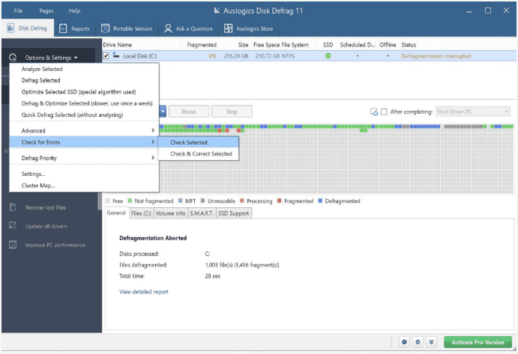Click the Stop button

pos(232,112)
